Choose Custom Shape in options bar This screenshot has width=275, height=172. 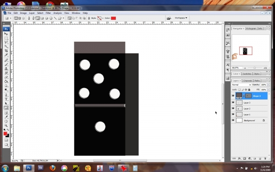coord(60,18)
